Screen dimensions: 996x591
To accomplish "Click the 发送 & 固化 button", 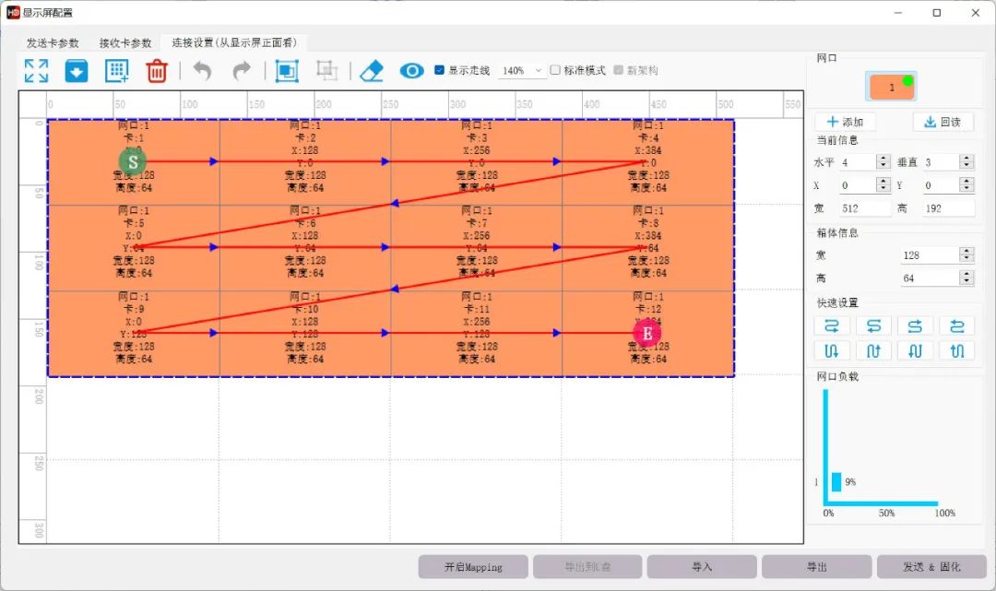I will (931, 567).
